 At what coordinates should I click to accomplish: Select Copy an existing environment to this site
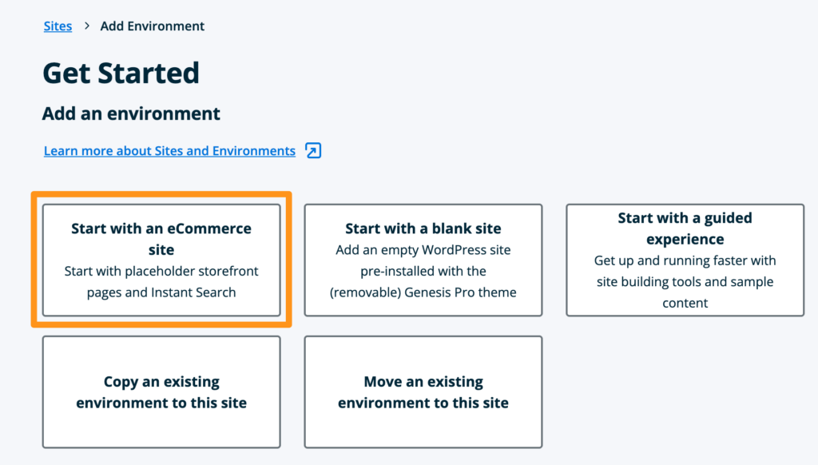coord(161,391)
